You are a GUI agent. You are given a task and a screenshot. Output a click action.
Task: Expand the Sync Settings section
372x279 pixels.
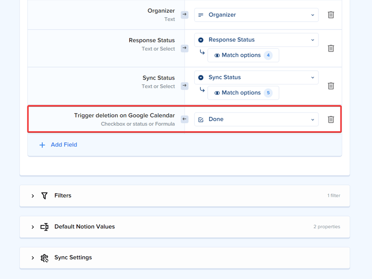click(x=33, y=258)
